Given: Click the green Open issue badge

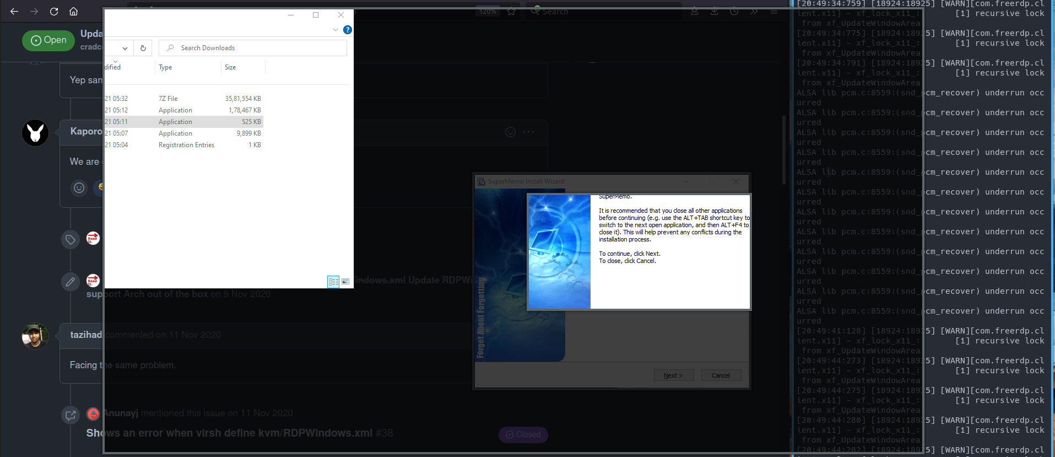Looking at the screenshot, I should pos(48,40).
